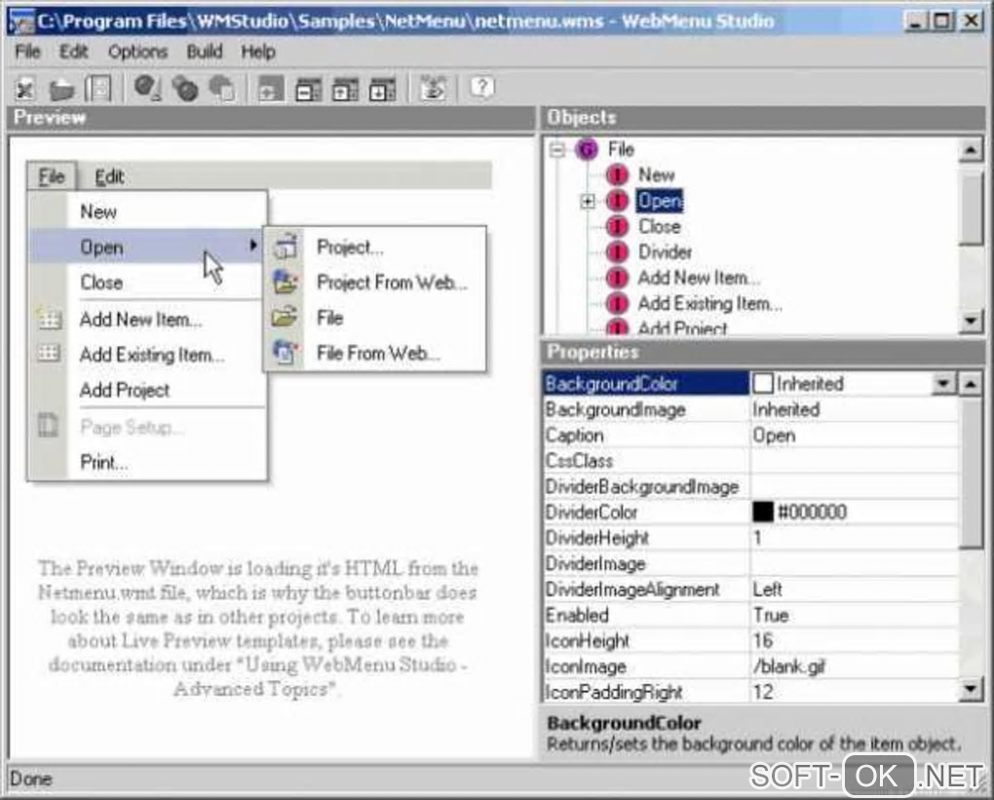Viewport: 994px width, 800px height.
Task: Click the File From Web icon in preview
Action: coord(286,353)
